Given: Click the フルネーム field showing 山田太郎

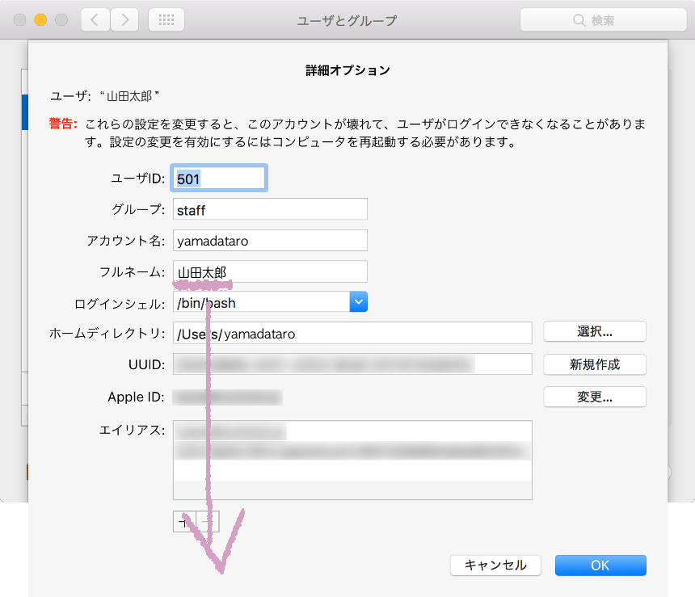Looking at the screenshot, I should [270, 271].
